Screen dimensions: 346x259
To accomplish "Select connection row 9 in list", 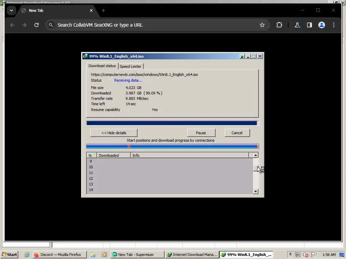I will (x=170, y=161).
